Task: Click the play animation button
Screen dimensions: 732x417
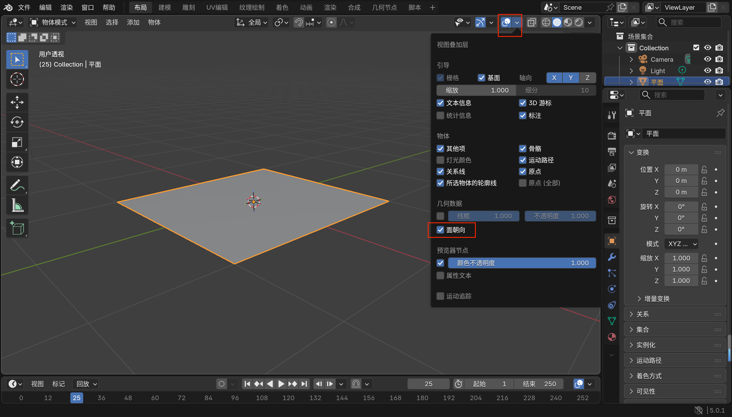Action: pyautogui.click(x=281, y=384)
